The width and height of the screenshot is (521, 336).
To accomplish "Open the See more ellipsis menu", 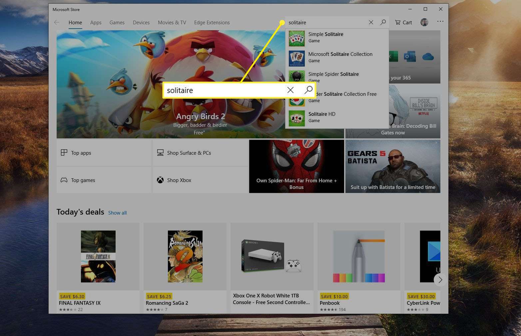I will tap(440, 21).
